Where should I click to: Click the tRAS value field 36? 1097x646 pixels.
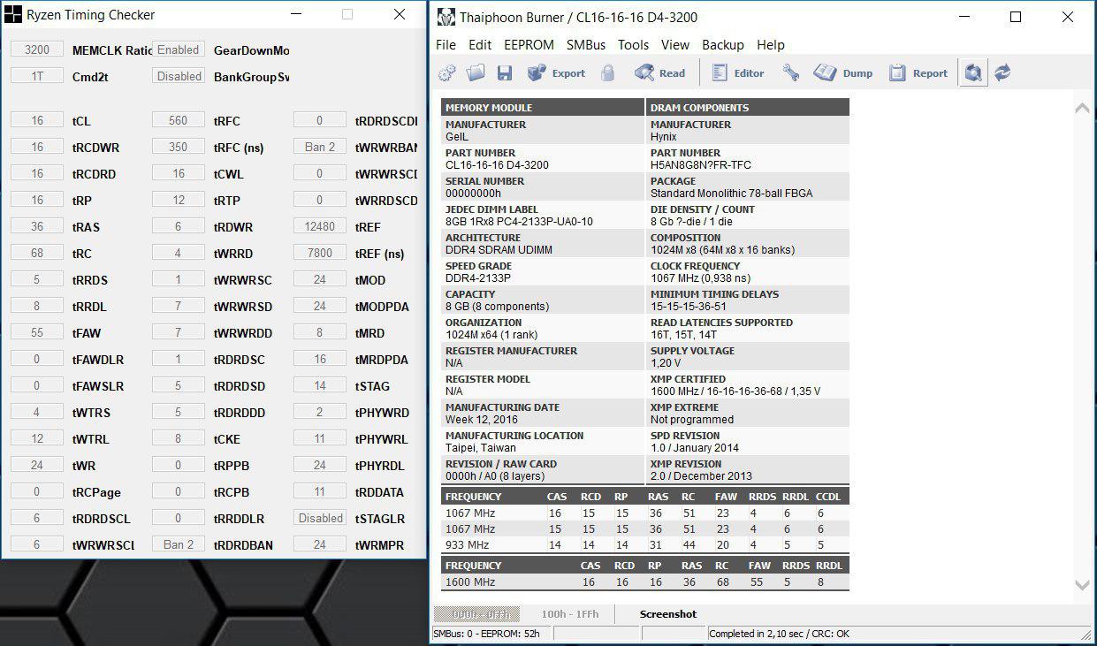coord(37,226)
